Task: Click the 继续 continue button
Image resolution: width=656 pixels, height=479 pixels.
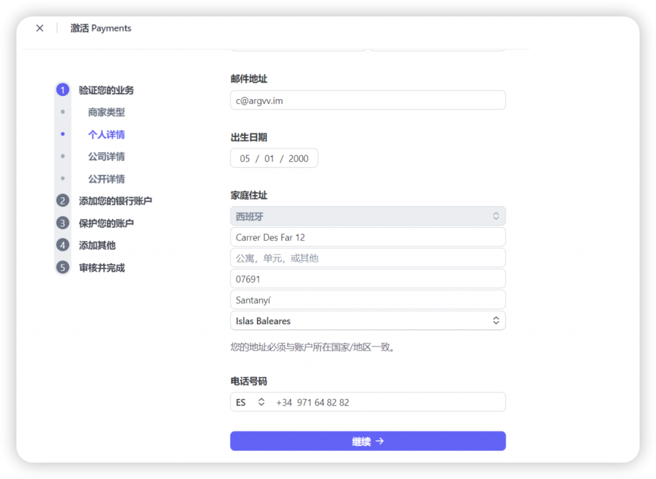Action: (x=368, y=441)
